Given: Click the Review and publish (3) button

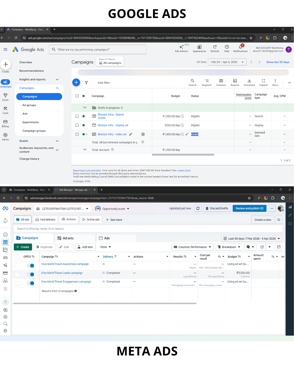Looking at the screenshot, I should click(x=249, y=209).
